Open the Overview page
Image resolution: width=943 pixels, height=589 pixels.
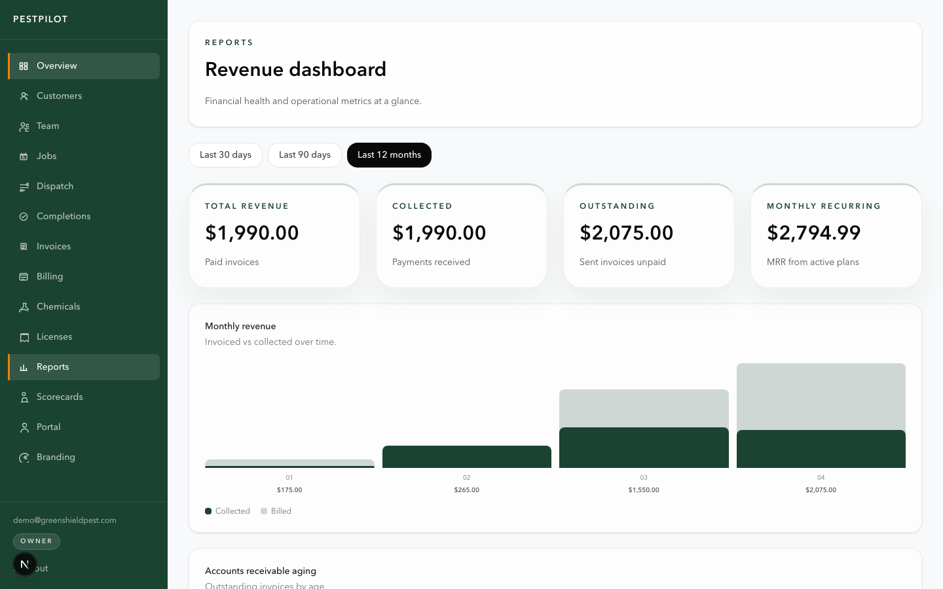click(84, 66)
